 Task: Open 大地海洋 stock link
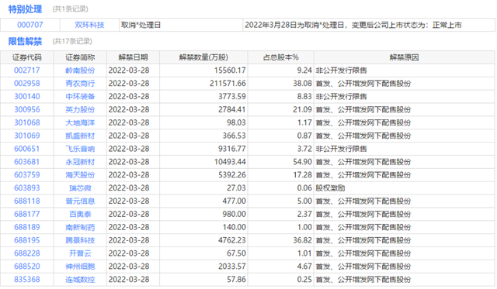click(80, 122)
